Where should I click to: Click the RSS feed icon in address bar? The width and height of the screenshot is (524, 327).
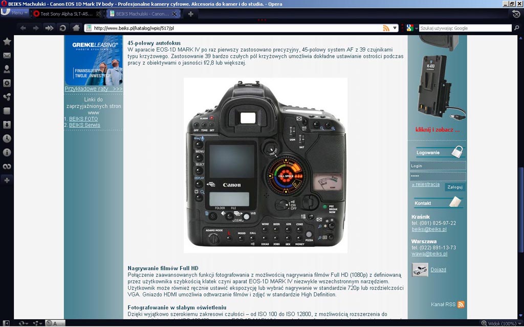point(386,28)
